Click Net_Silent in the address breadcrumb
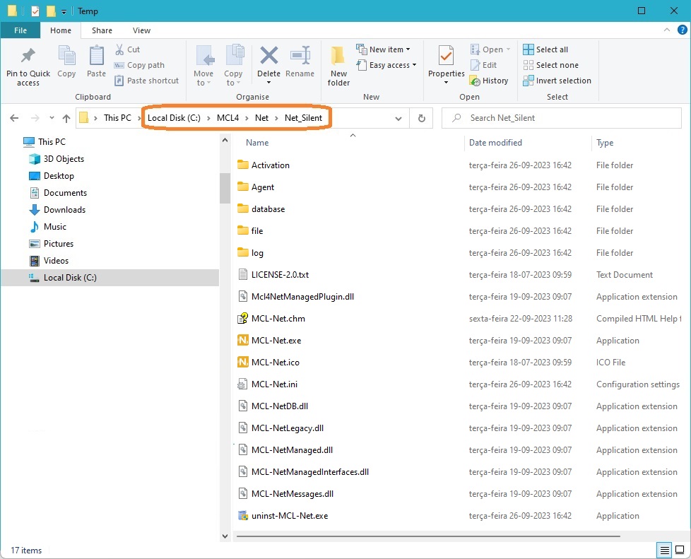The height and width of the screenshot is (559, 691). 304,118
